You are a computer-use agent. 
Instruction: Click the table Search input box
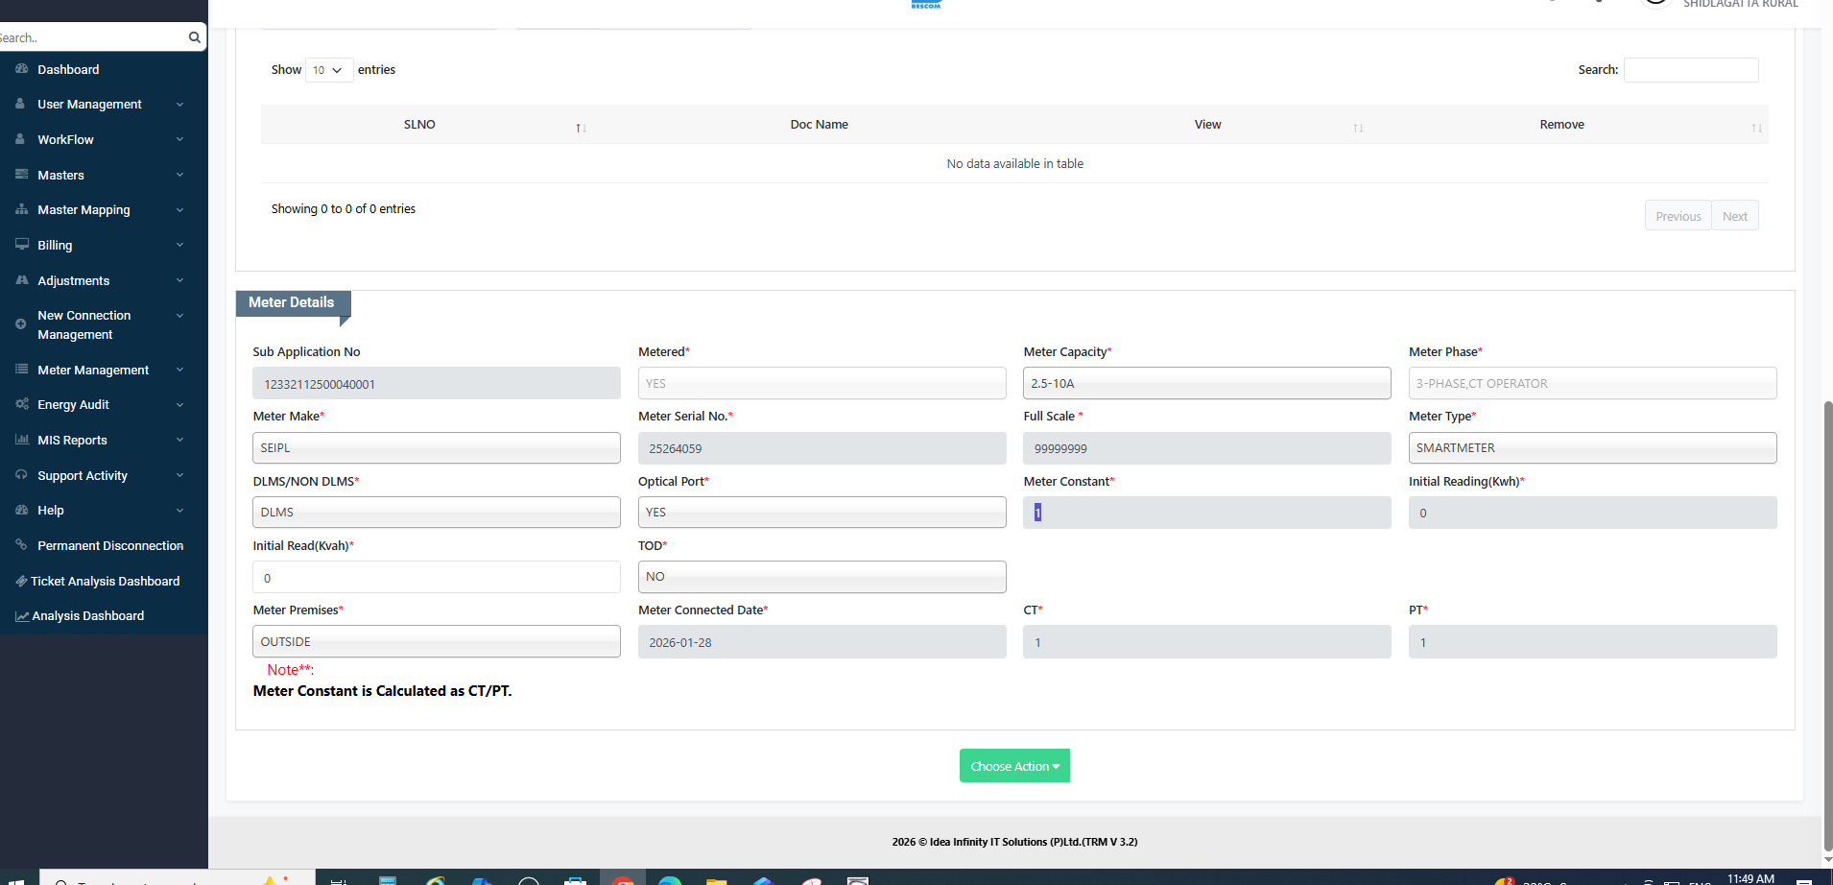coord(1690,70)
